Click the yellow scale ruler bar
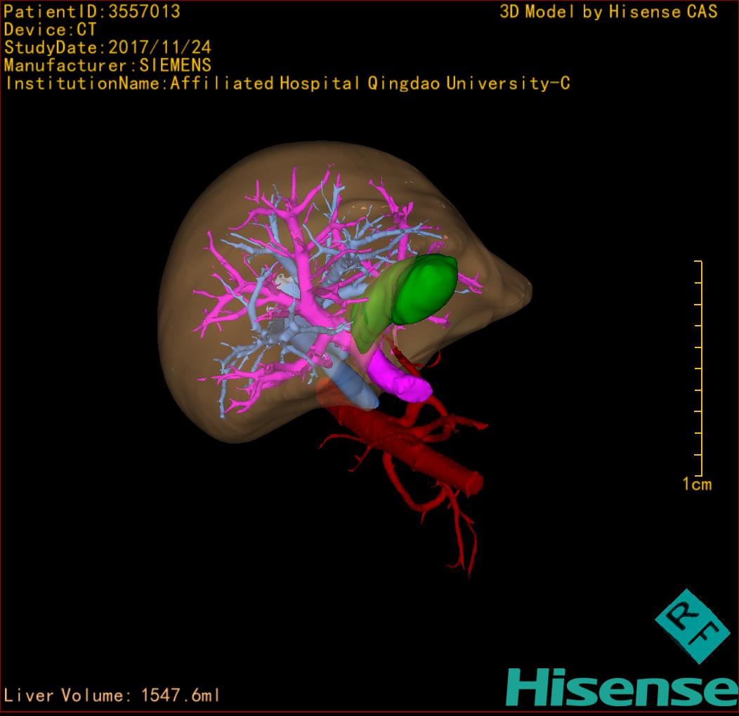The height and width of the screenshot is (716, 739). point(699,368)
